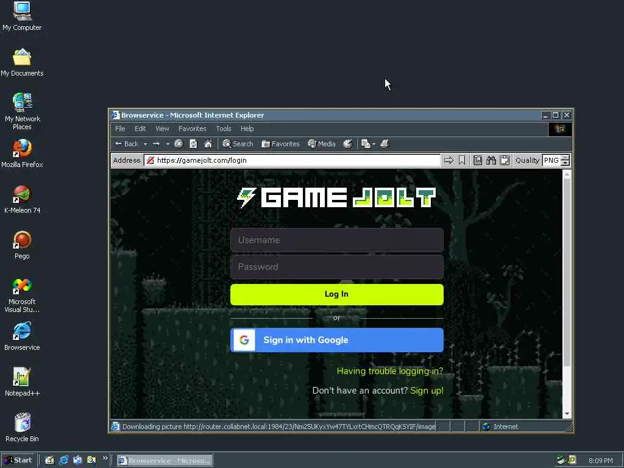
Task: Go to the Home page icon
Action: tap(208, 144)
